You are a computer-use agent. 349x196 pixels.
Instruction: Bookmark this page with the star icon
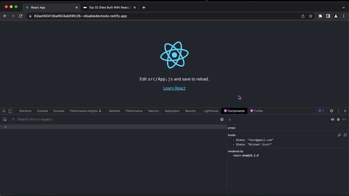point(310,16)
